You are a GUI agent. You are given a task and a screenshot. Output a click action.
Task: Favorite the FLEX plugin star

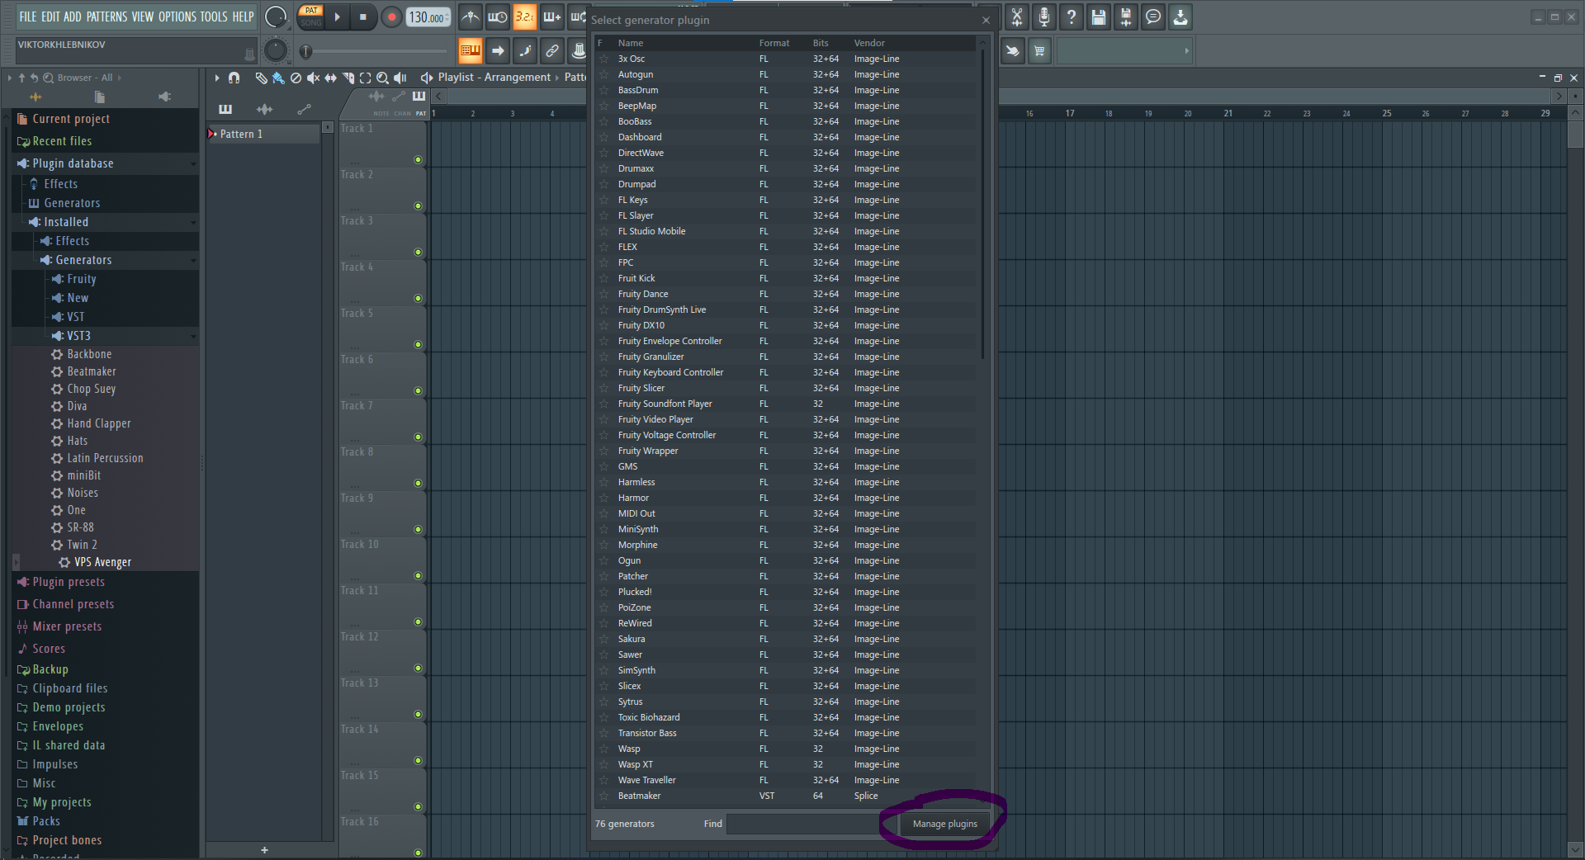click(x=603, y=247)
